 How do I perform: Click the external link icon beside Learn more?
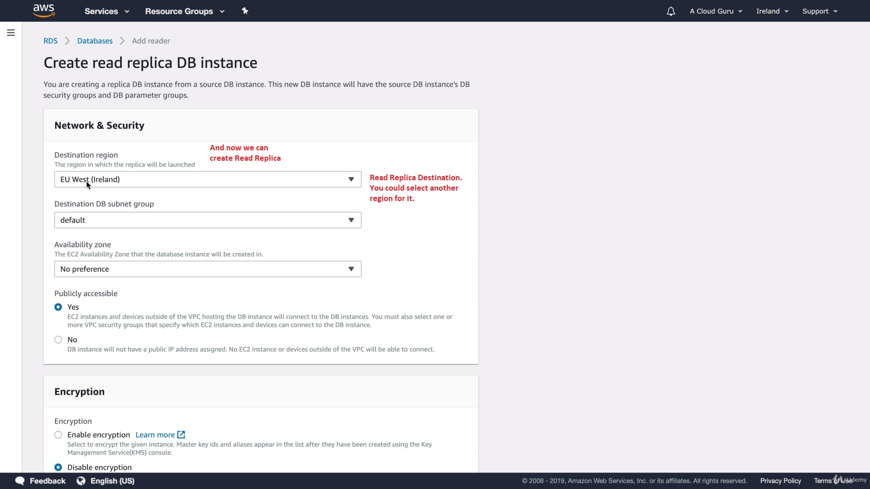[x=181, y=435]
